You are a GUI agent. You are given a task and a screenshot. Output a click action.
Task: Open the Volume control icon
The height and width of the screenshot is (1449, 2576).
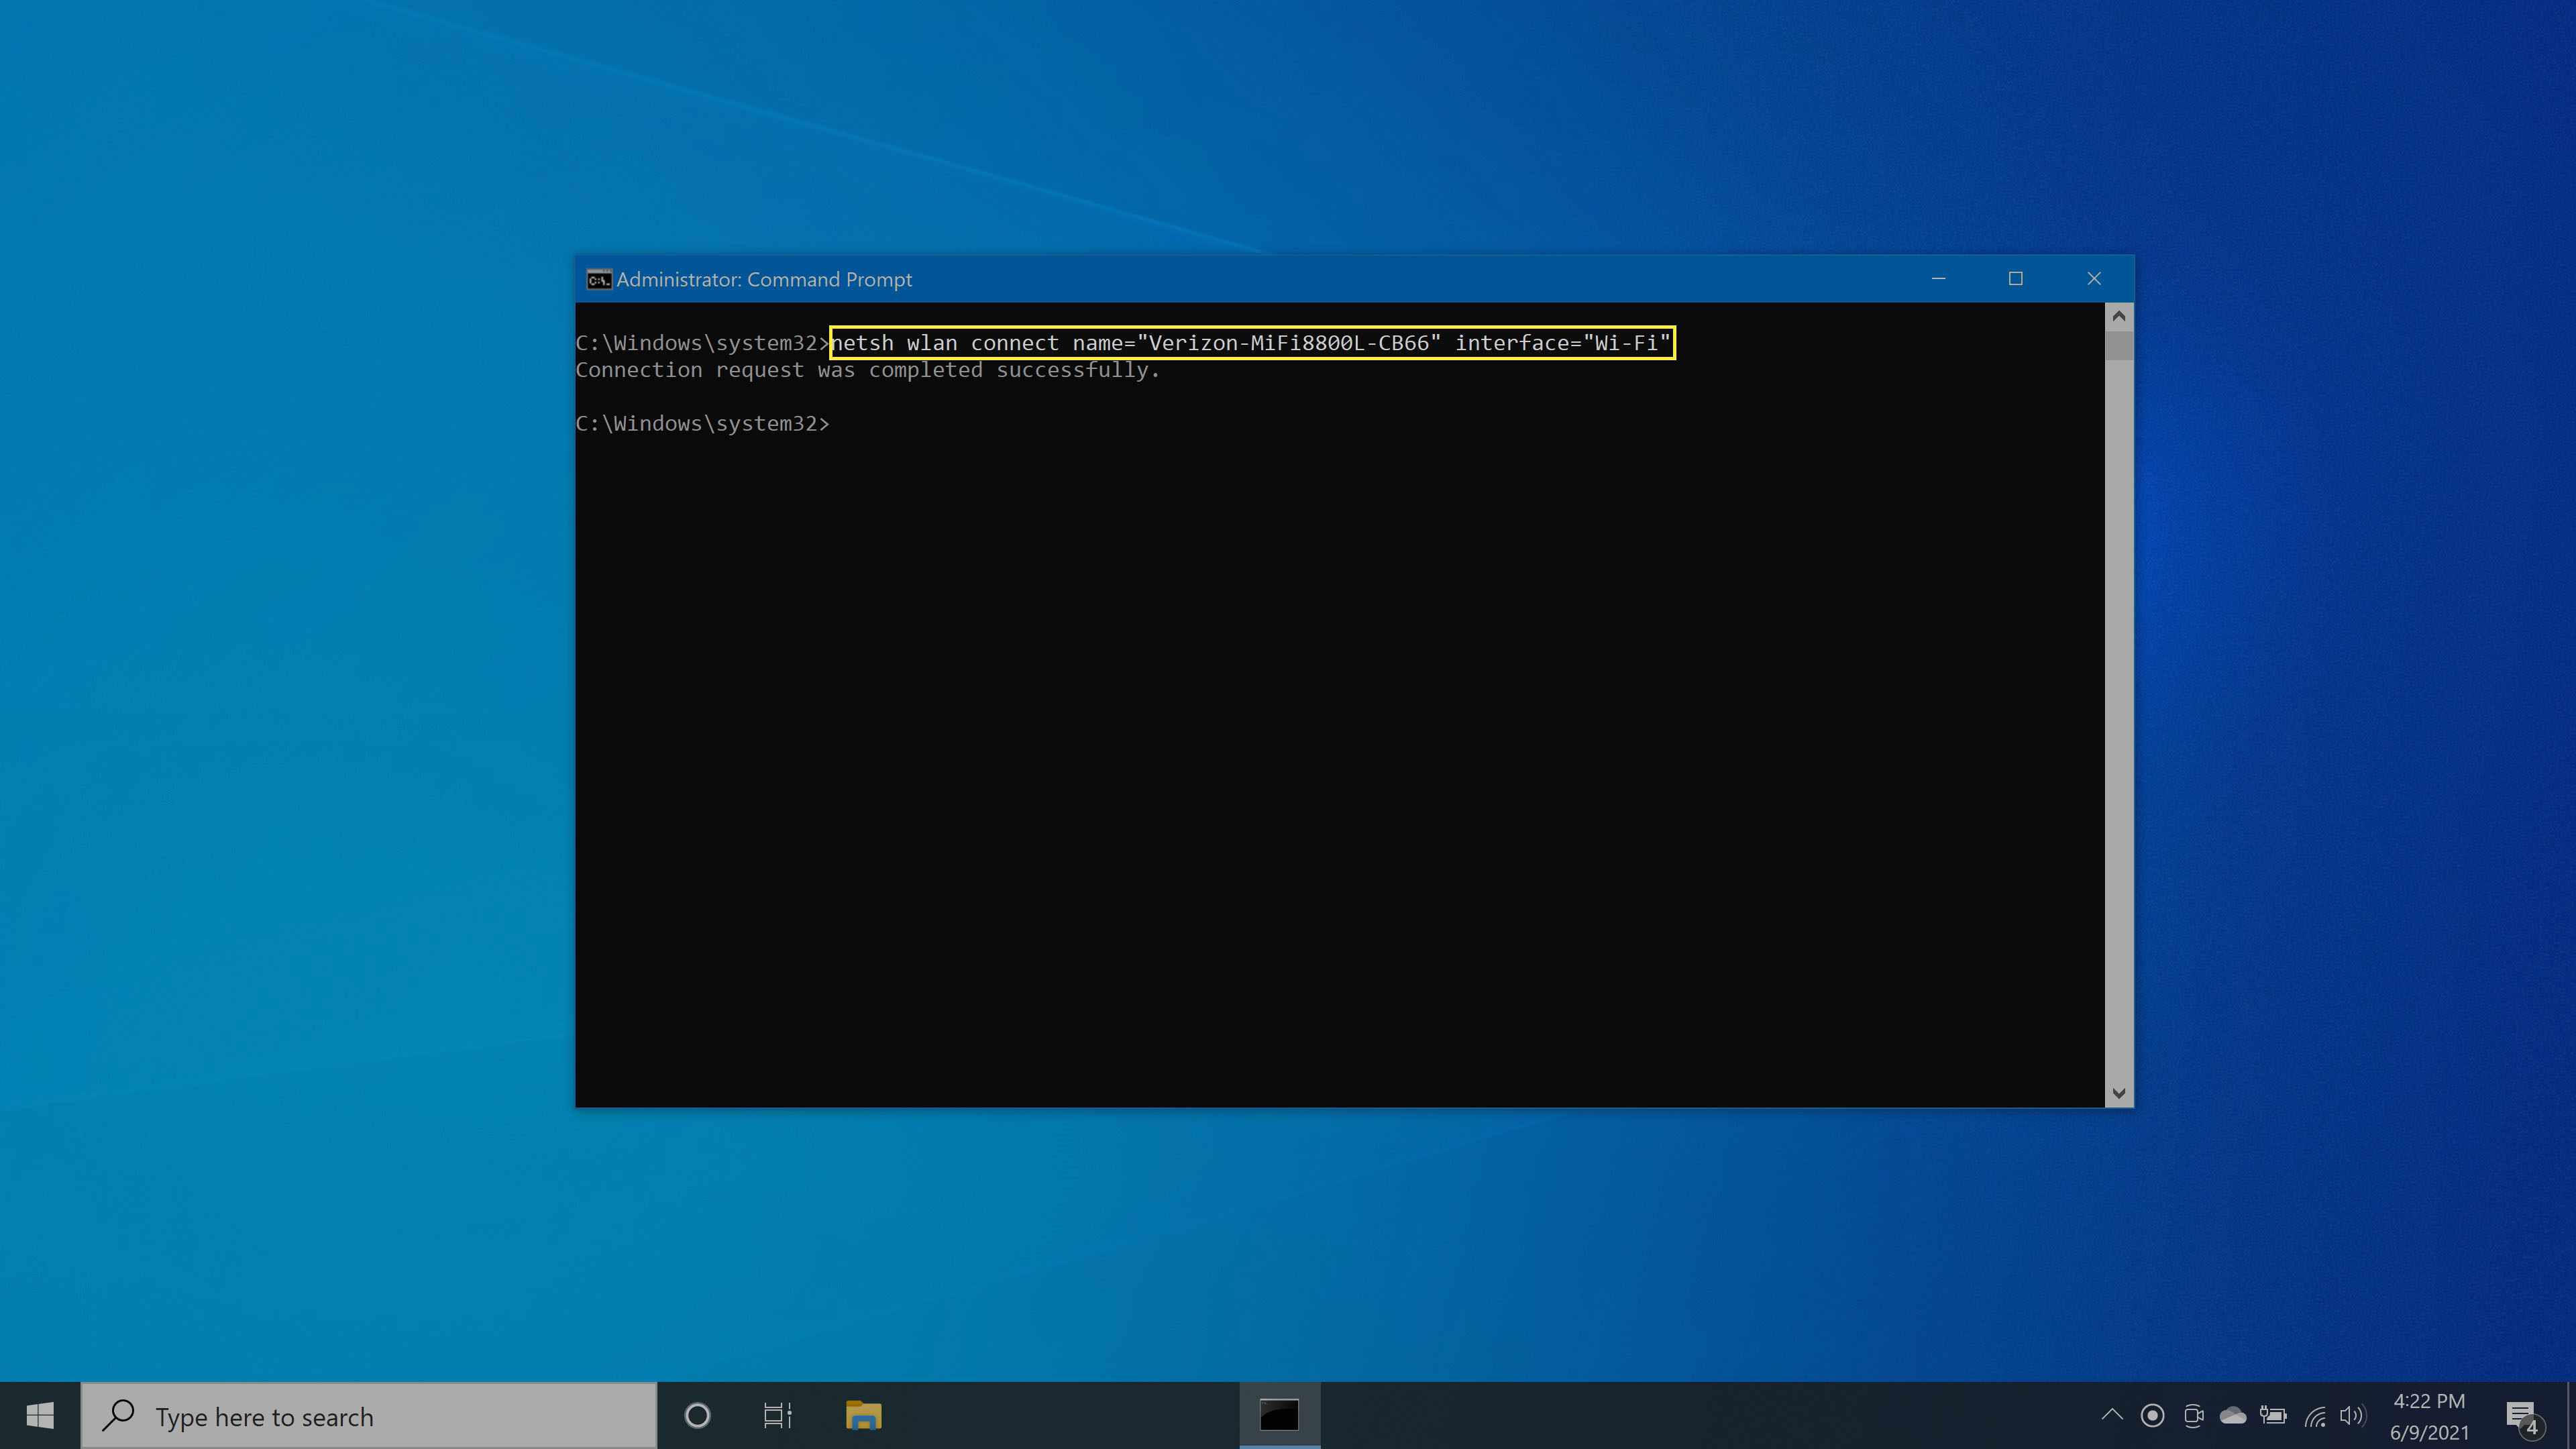[x=2349, y=1415]
